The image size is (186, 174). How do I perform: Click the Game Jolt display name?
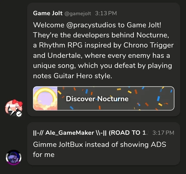pyautogui.click(x=48, y=13)
